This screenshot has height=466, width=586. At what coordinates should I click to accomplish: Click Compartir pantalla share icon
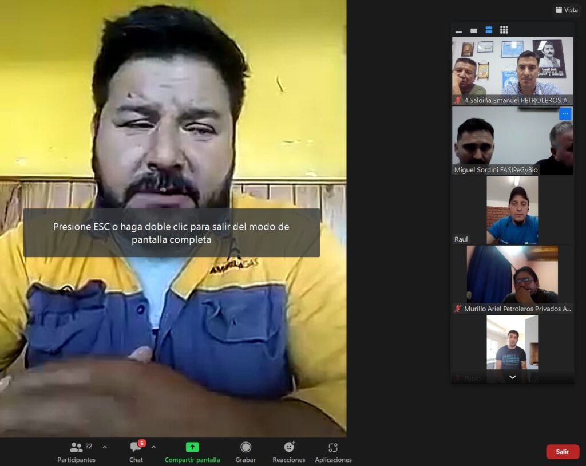pyautogui.click(x=192, y=447)
